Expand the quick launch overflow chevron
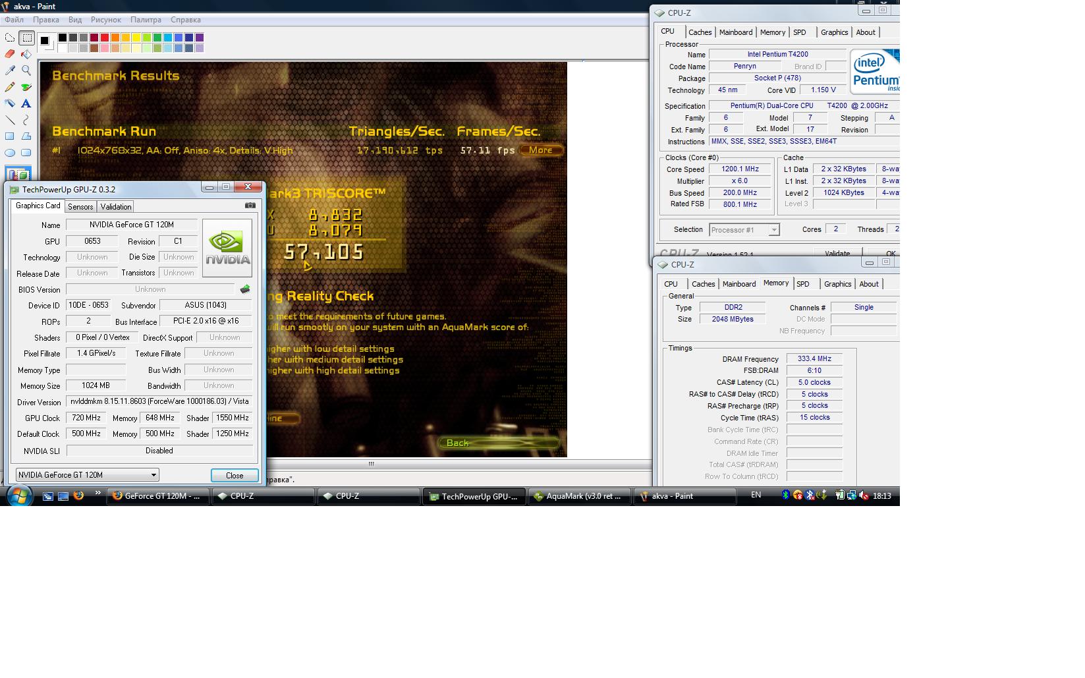1085x678 pixels. coord(97,493)
